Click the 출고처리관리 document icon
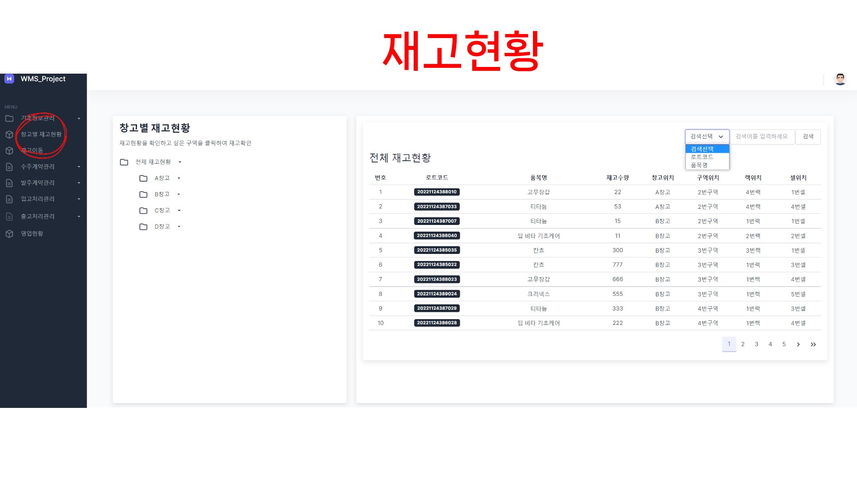 coord(9,216)
